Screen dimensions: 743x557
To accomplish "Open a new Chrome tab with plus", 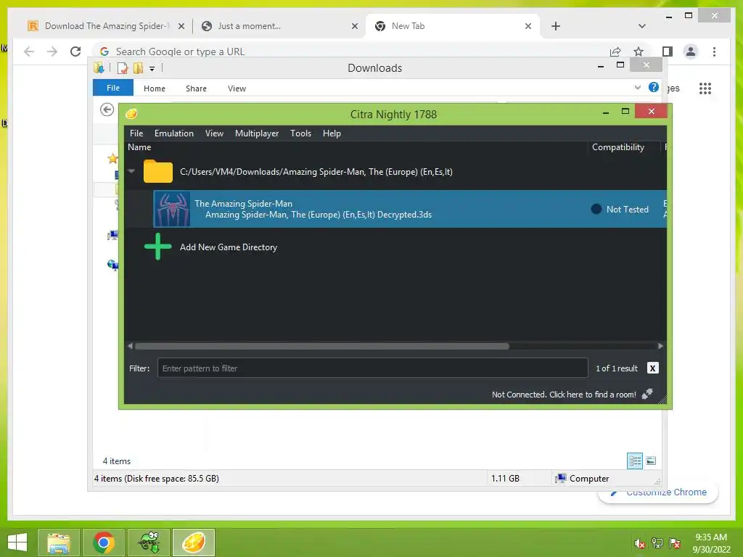I will click(x=556, y=26).
